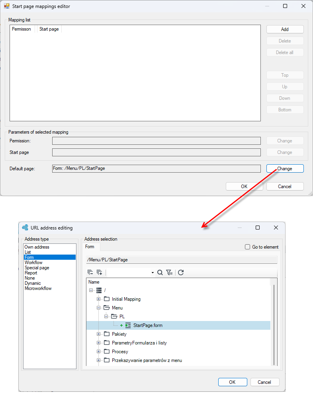Click the expand all tree icon

100,272
